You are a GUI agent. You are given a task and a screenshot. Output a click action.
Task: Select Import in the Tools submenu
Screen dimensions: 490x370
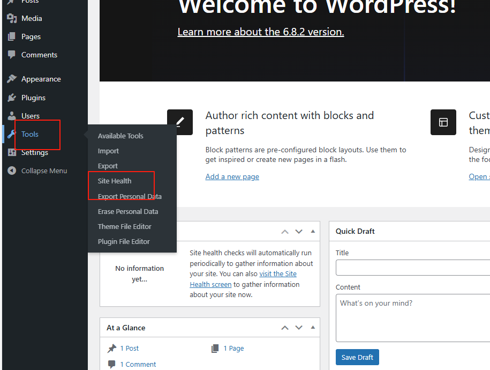tap(108, 151)
